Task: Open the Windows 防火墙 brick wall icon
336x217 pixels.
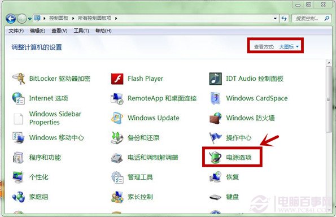Action: pyautogui.click(x=215, y=118)
